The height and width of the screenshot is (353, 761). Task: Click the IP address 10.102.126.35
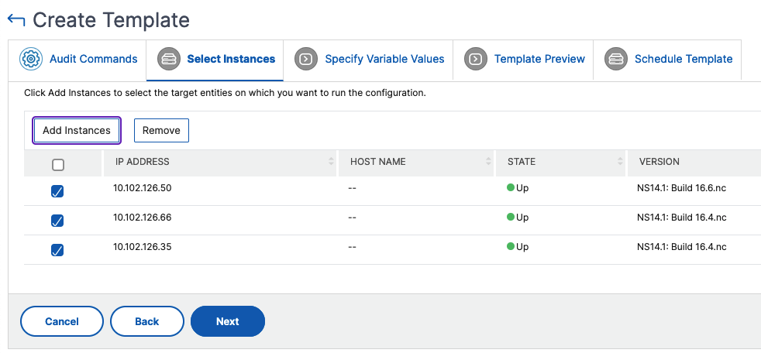(142, 247)
